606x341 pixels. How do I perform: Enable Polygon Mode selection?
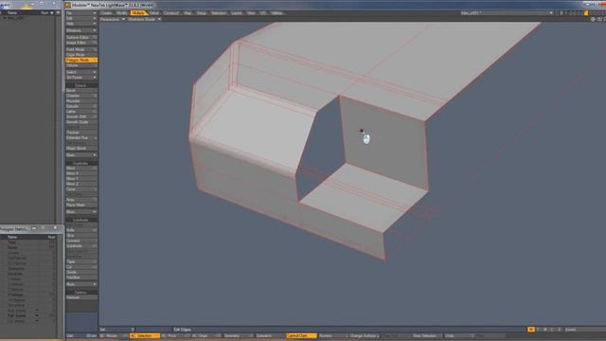pyautogui.click(x=81, y=61)
